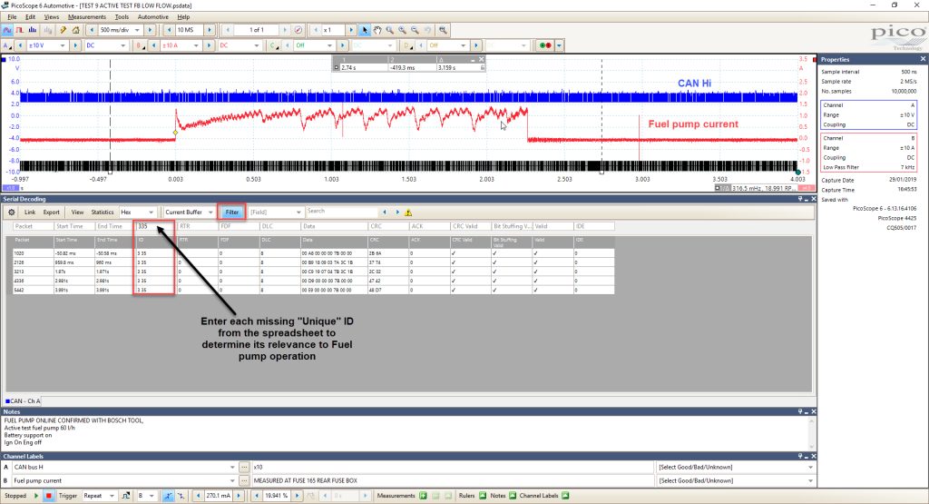
Task: Select the CAN - Ch A tab
Action: [23, 401]
